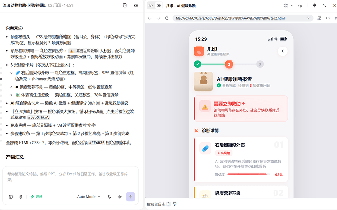Select the completed step 1 green checkmark
The width and height of the screenshot is (337, 210).
pos(198,64)
